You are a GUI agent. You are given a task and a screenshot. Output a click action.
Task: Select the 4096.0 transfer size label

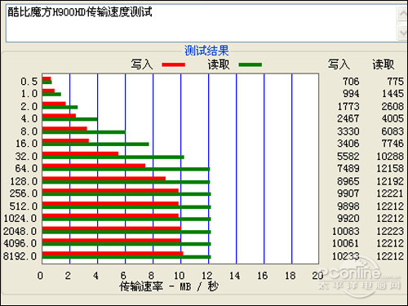click(20, 243)
